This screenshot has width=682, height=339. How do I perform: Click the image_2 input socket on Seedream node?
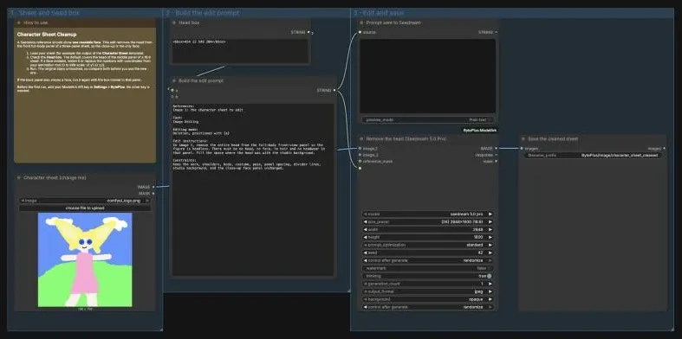(x=360, y=155)
